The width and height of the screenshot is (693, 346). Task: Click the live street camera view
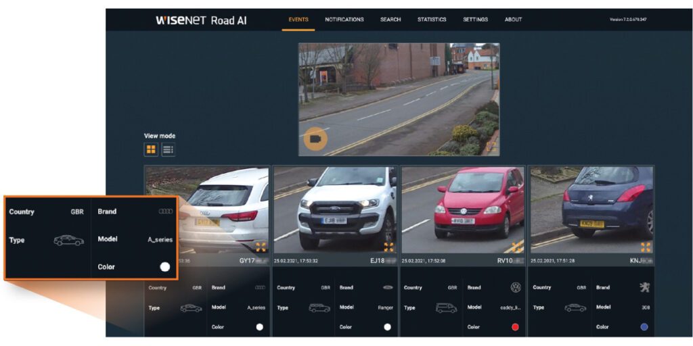399,99
